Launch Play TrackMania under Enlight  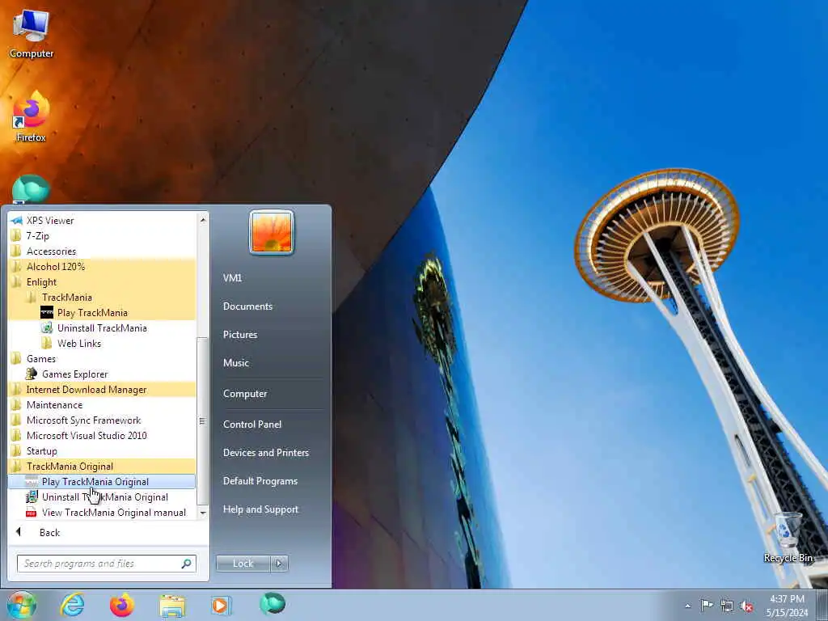tap(103, 313)
